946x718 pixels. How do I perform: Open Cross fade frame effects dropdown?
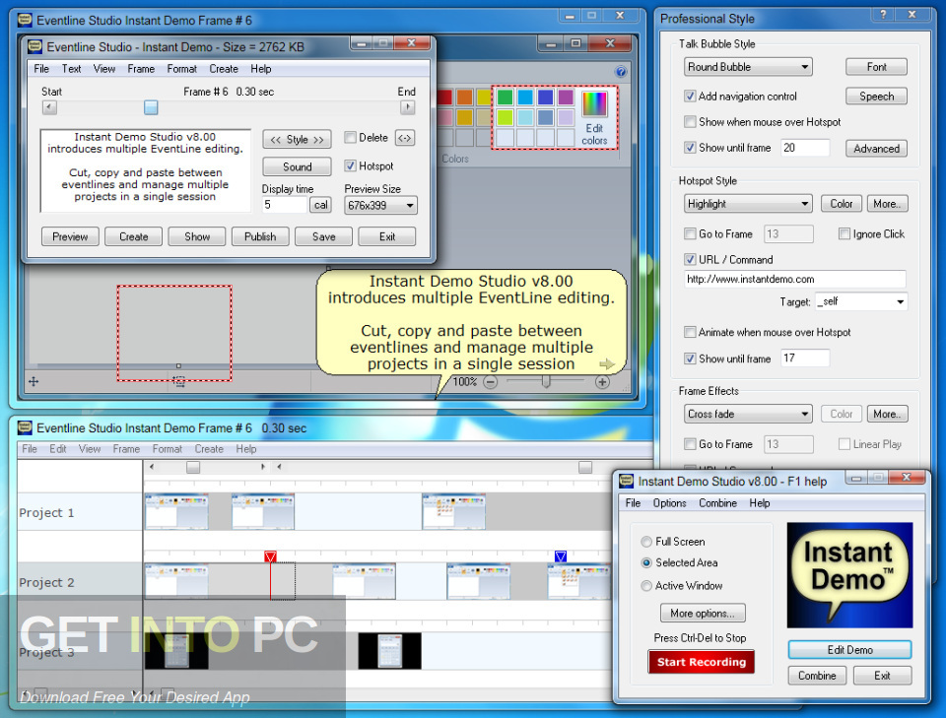748,415
